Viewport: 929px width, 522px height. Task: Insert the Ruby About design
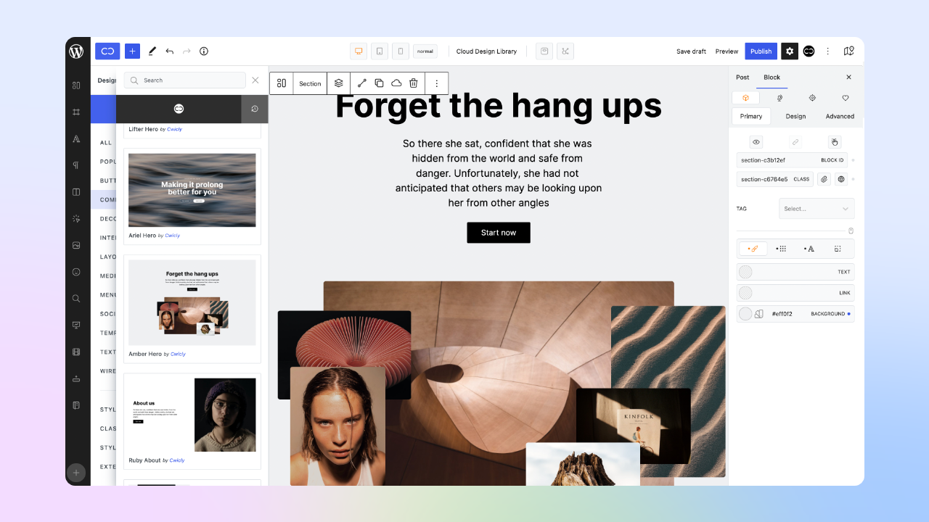(x=192, y=421)
